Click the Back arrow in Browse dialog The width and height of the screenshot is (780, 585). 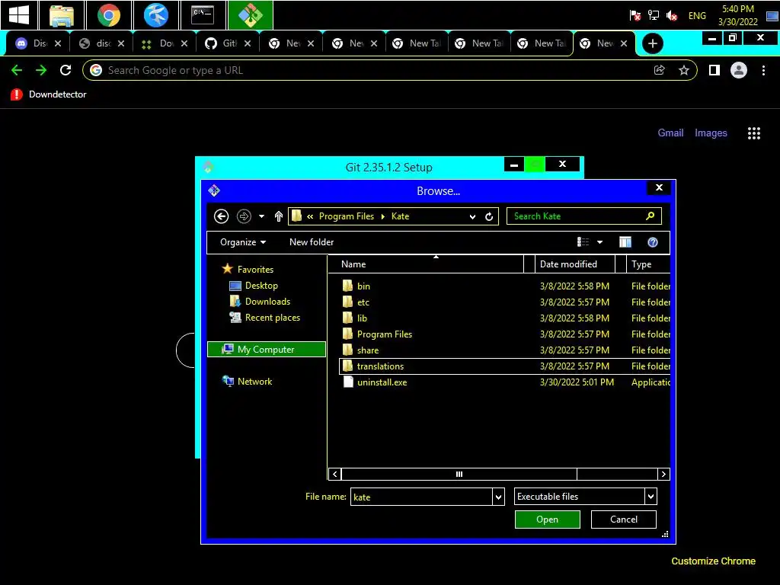[x=222, y=216]
